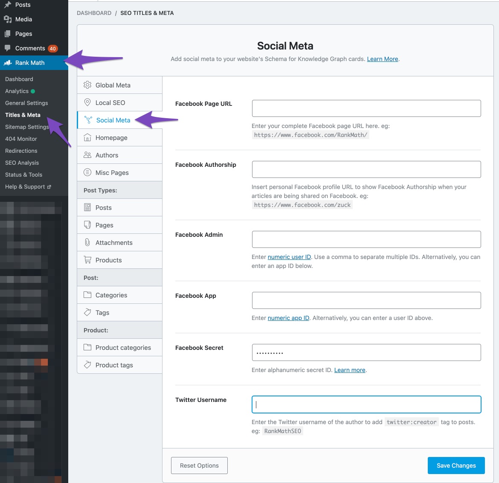Image resolution: width=499 pixels, height=483 pixels.
Task: Click the Attachments paperclip icon
Action: point(87,243)
